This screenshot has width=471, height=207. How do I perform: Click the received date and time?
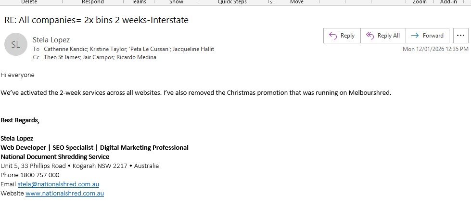pyautogui.click(x=435, y=49)
